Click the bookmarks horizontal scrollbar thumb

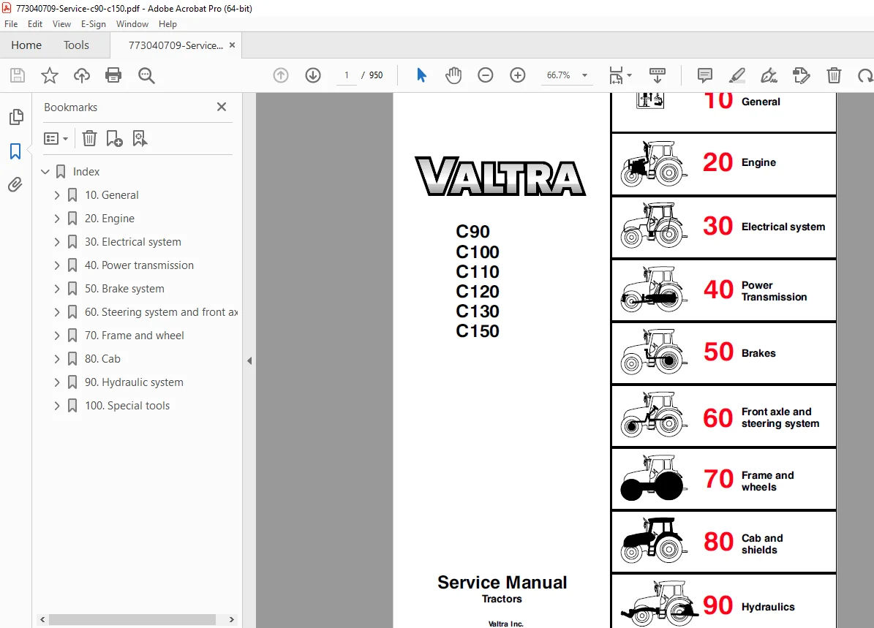(132, 620)
